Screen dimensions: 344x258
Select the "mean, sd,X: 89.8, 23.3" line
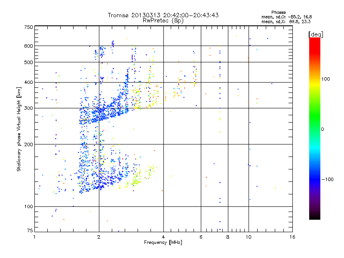286,21
